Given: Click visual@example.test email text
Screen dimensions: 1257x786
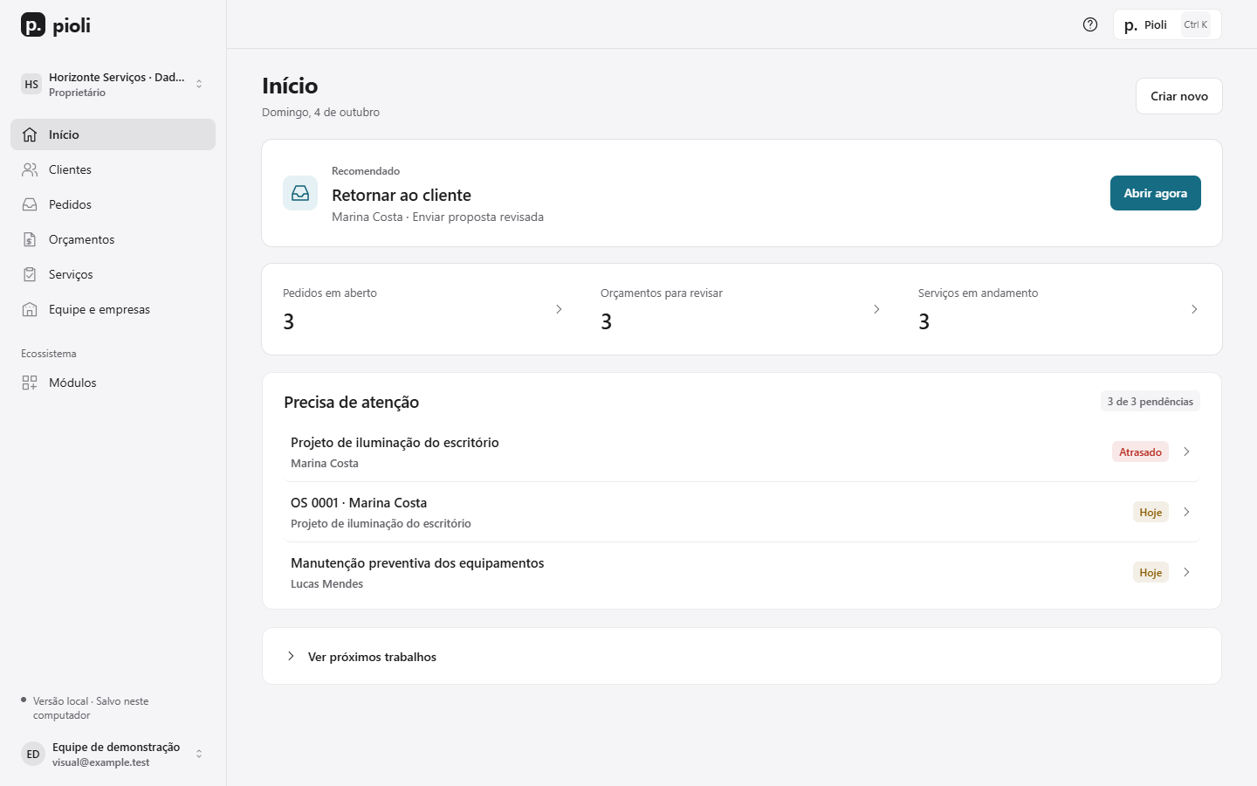Looking at the screenshot, I should (100, 762).
